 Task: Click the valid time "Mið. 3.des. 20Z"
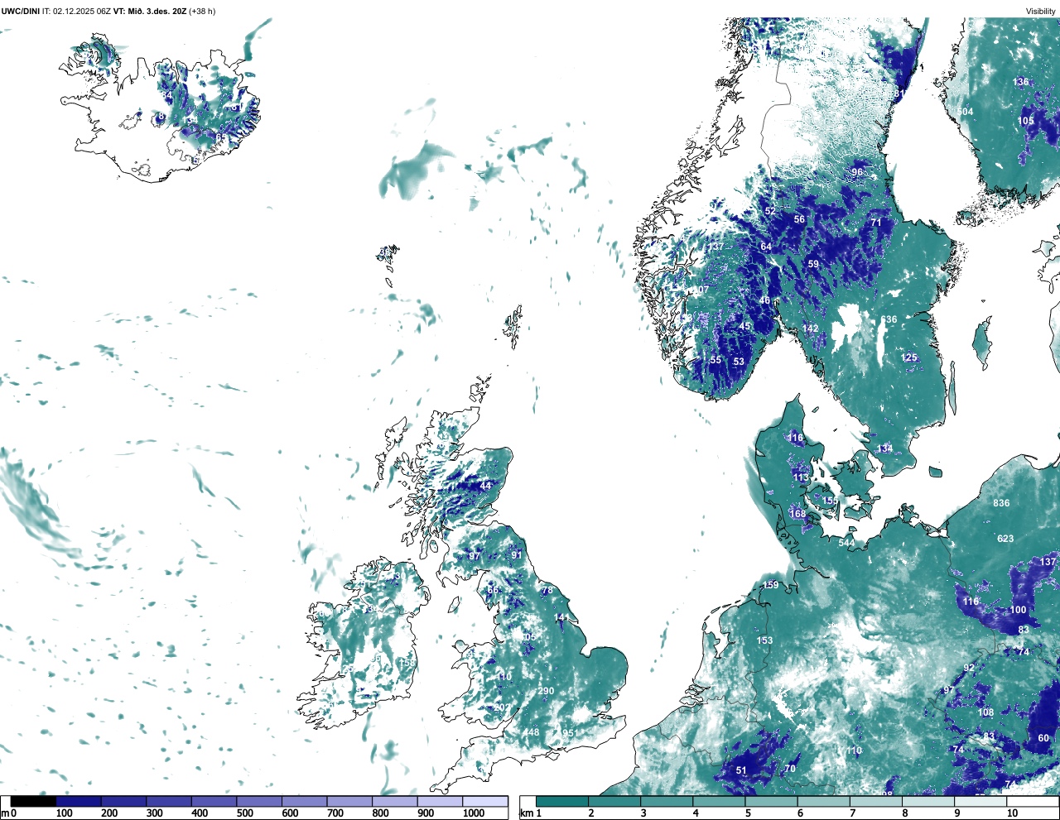tap(157, 11)
